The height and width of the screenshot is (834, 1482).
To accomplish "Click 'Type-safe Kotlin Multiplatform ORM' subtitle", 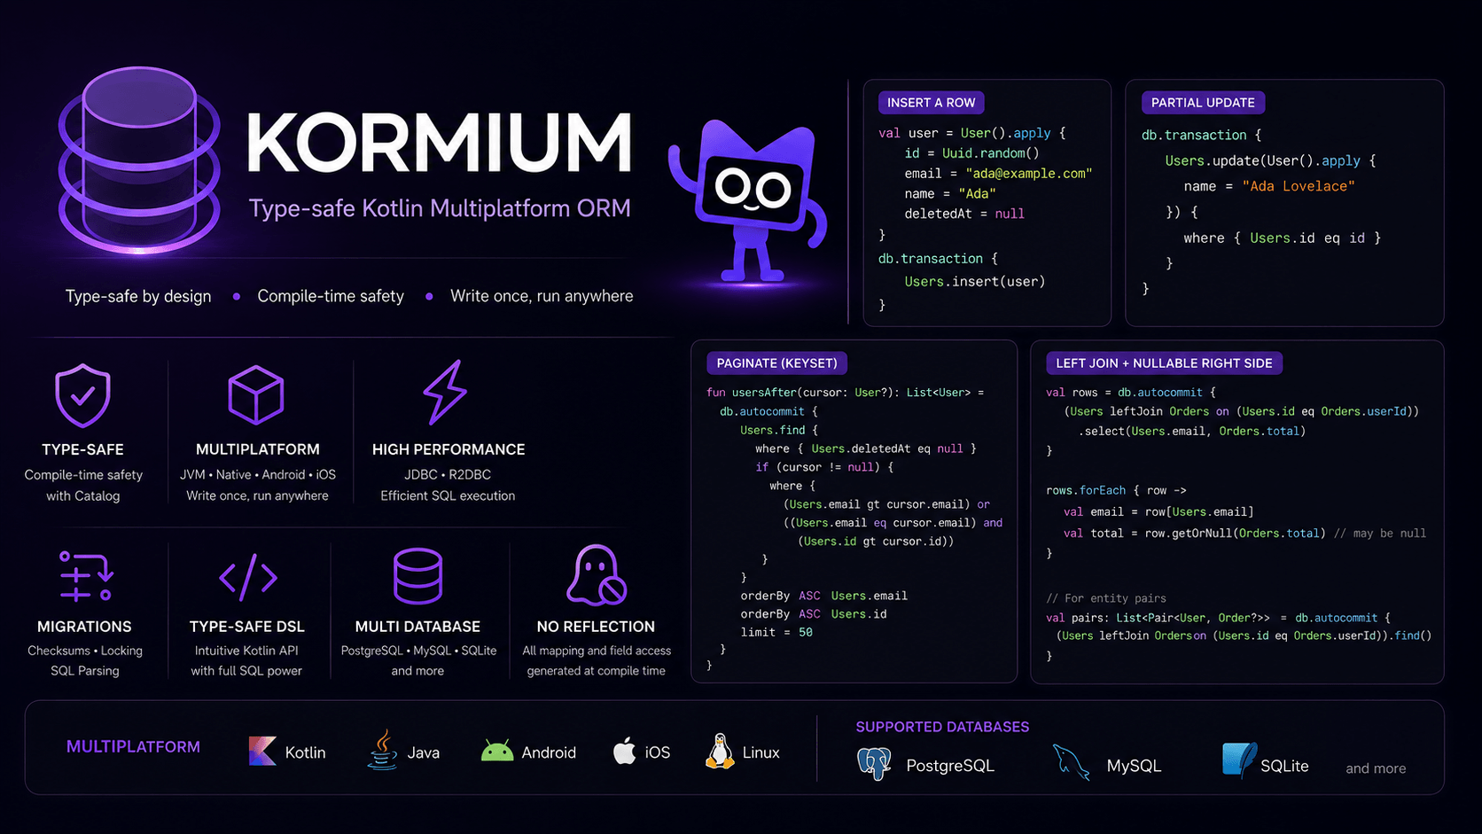I will 440,208.
